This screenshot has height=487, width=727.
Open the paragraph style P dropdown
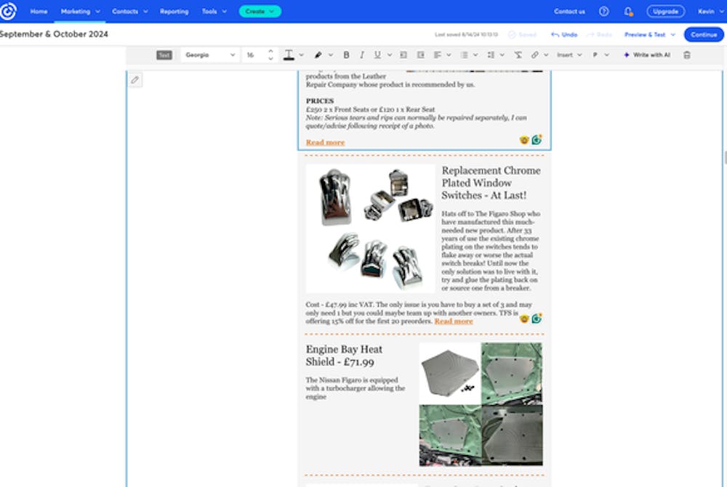pos(601,55)
